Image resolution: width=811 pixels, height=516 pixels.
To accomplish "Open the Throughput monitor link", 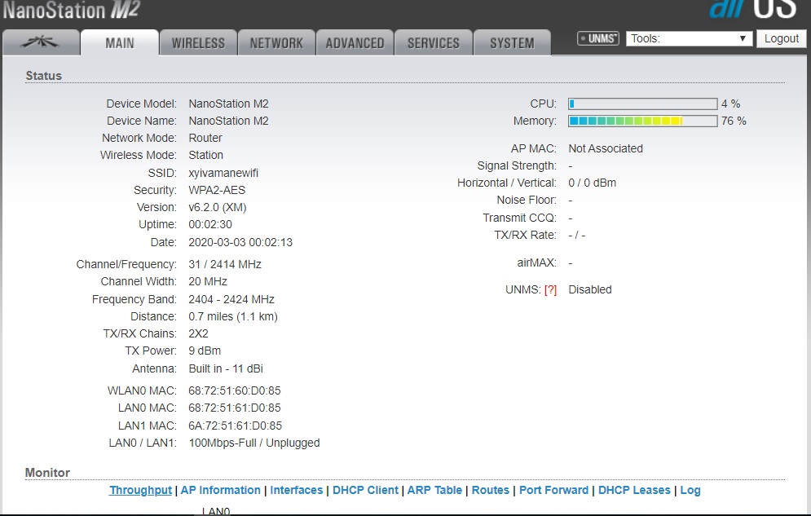I will click(x=140, y=490).
